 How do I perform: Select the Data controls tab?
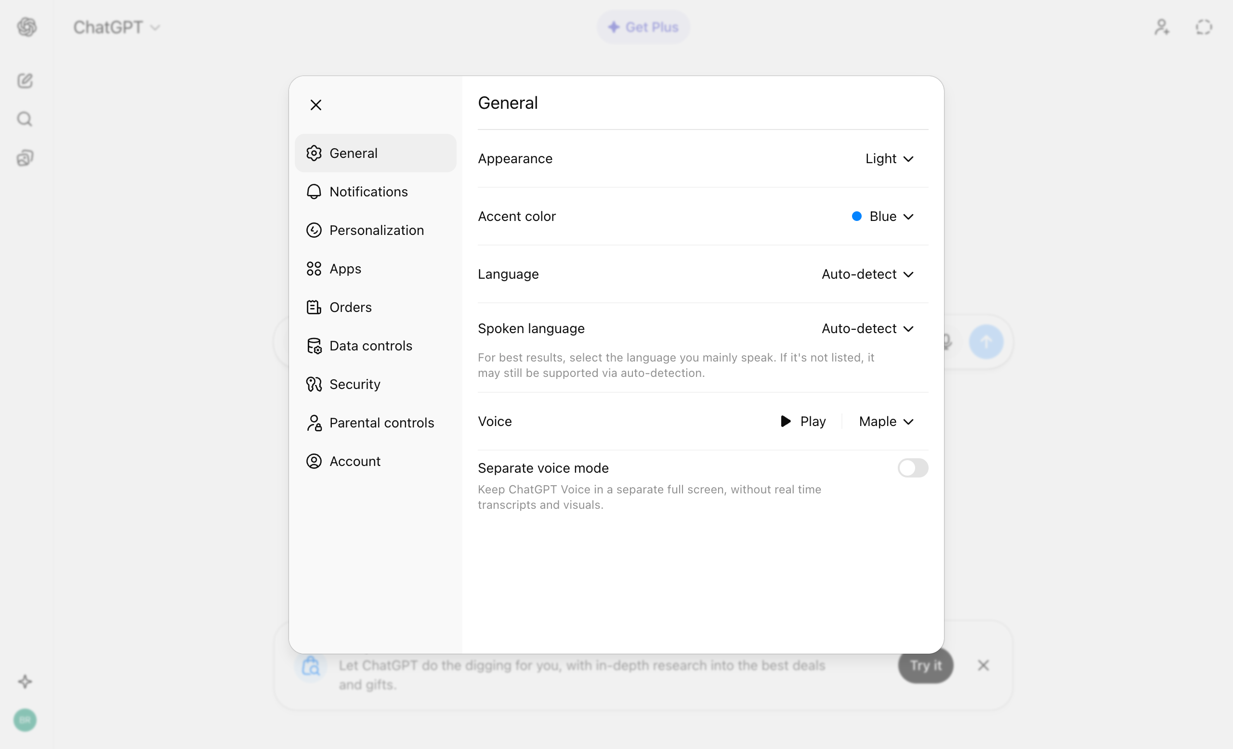pyautogui.click(x=375, y=346)
